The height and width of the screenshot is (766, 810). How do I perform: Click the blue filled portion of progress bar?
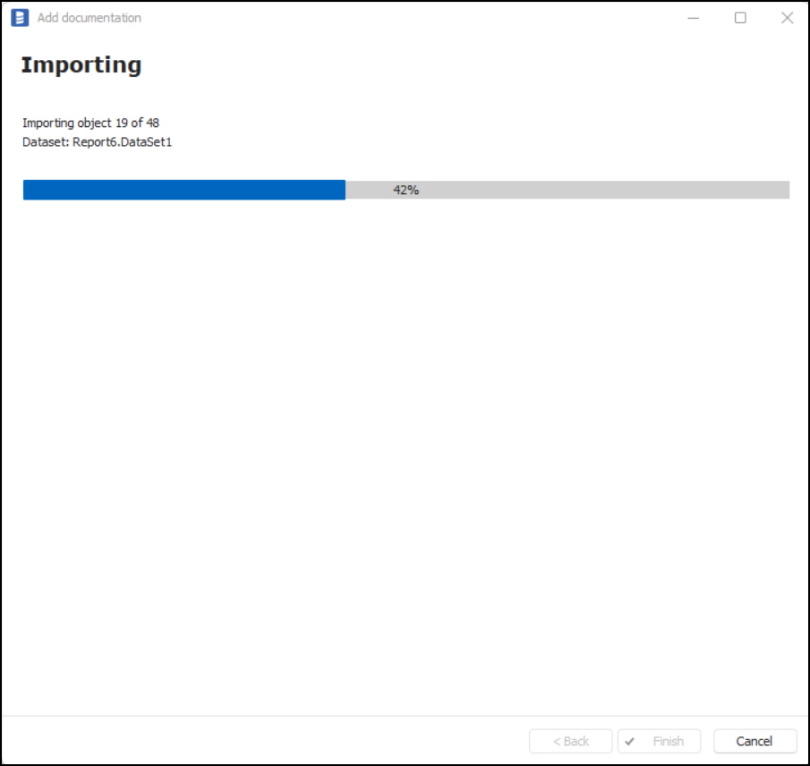183,190
